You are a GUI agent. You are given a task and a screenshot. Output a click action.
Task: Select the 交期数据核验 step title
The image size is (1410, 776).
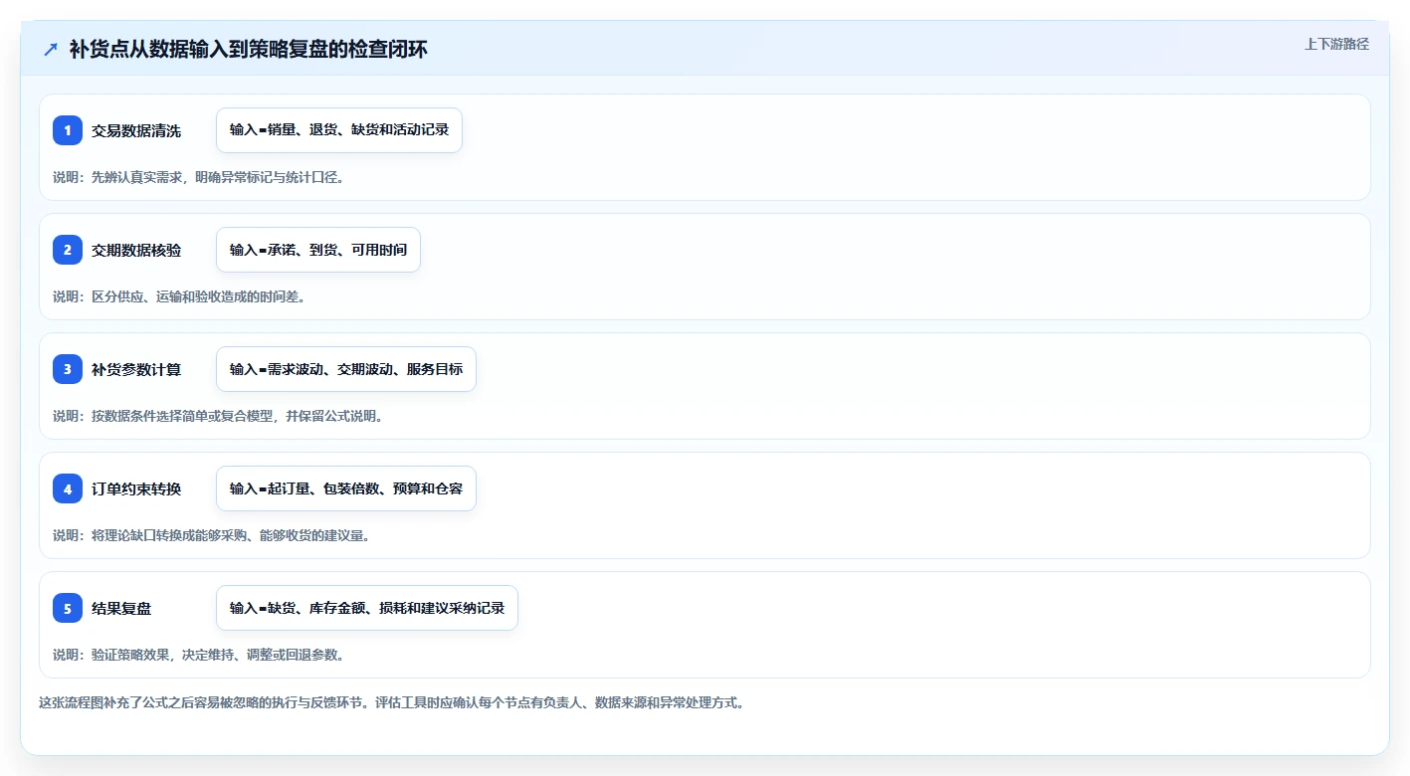point(136,250)
